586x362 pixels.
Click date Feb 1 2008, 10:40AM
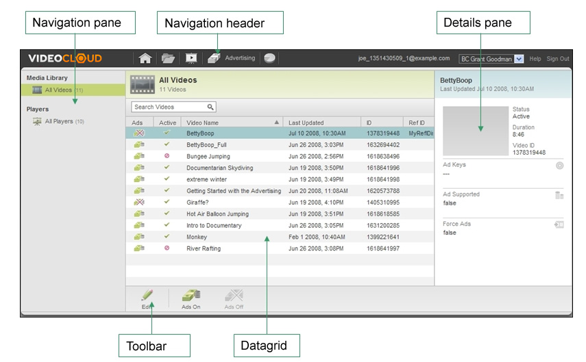[x=317, y=237]
